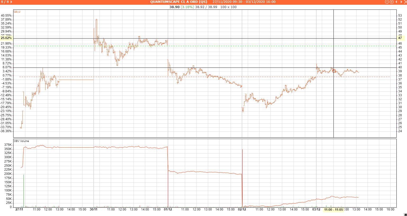Click the 27/11 date on time axis
This screenshot has height=216, width=407.
coord(19,209)
